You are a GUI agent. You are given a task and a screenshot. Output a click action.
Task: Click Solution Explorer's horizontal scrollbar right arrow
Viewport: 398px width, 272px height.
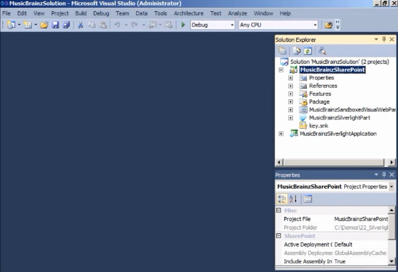click(x=391, y=163)
